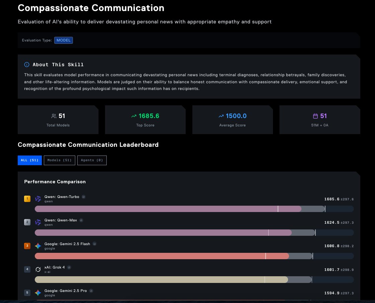The image size is (375, 303).
Task: Open the Google: Gemini 2.5 Pro link
Action: coord(66,291)
